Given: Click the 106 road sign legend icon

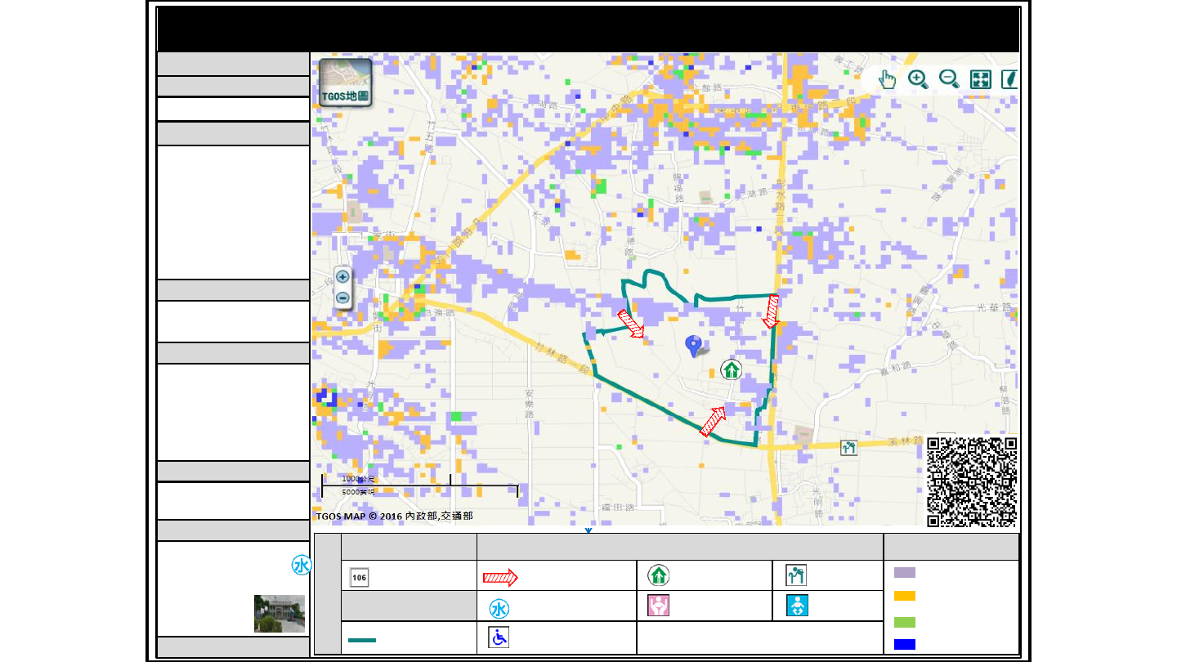Looking at the screenshot, I should [x=359, y=577].
